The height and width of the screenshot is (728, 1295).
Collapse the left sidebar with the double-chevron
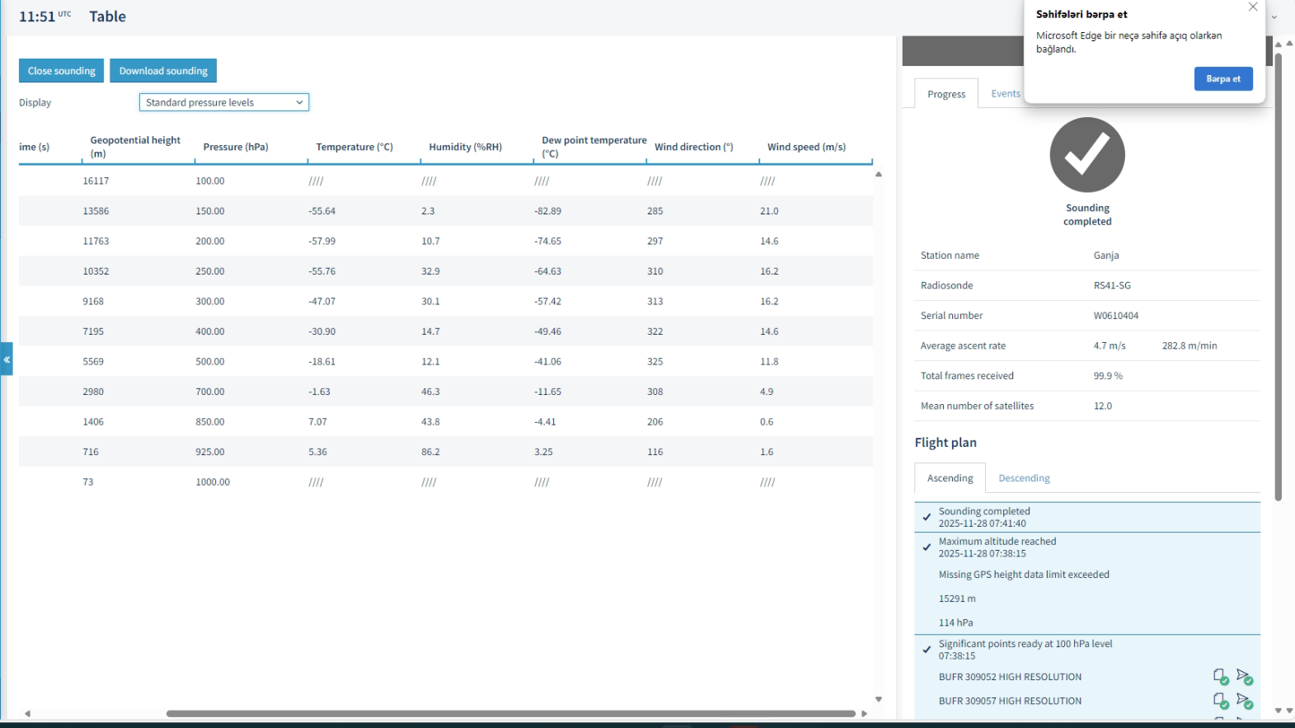click(7, 359)
